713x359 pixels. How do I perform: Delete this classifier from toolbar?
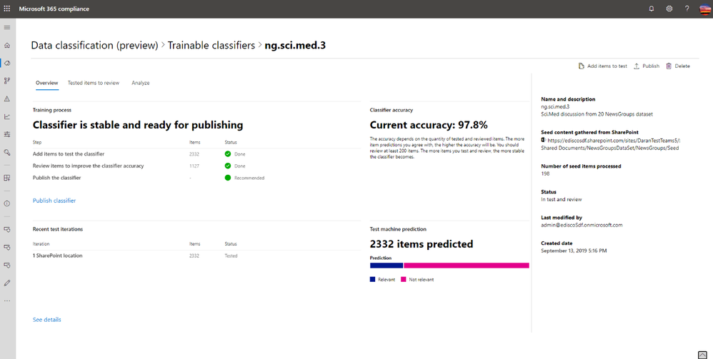tap(677, 66)
